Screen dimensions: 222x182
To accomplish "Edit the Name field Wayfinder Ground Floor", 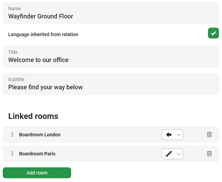I will (x=111, y=13).
